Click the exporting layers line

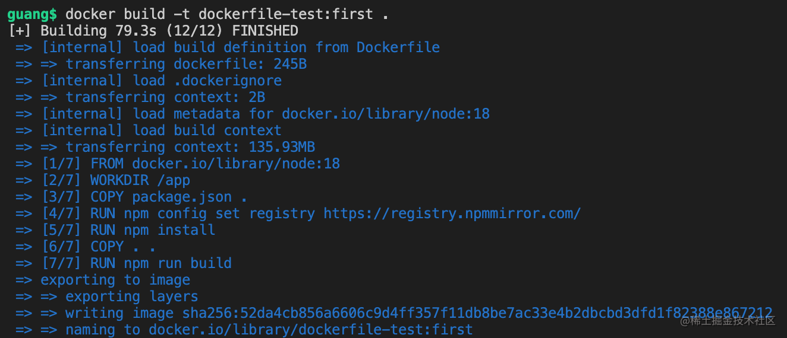pyautogui.click(x=107, y=296)
